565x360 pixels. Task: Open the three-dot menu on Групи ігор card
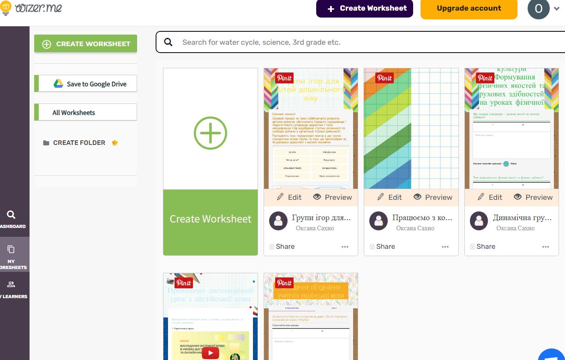[x=345, y=247]
